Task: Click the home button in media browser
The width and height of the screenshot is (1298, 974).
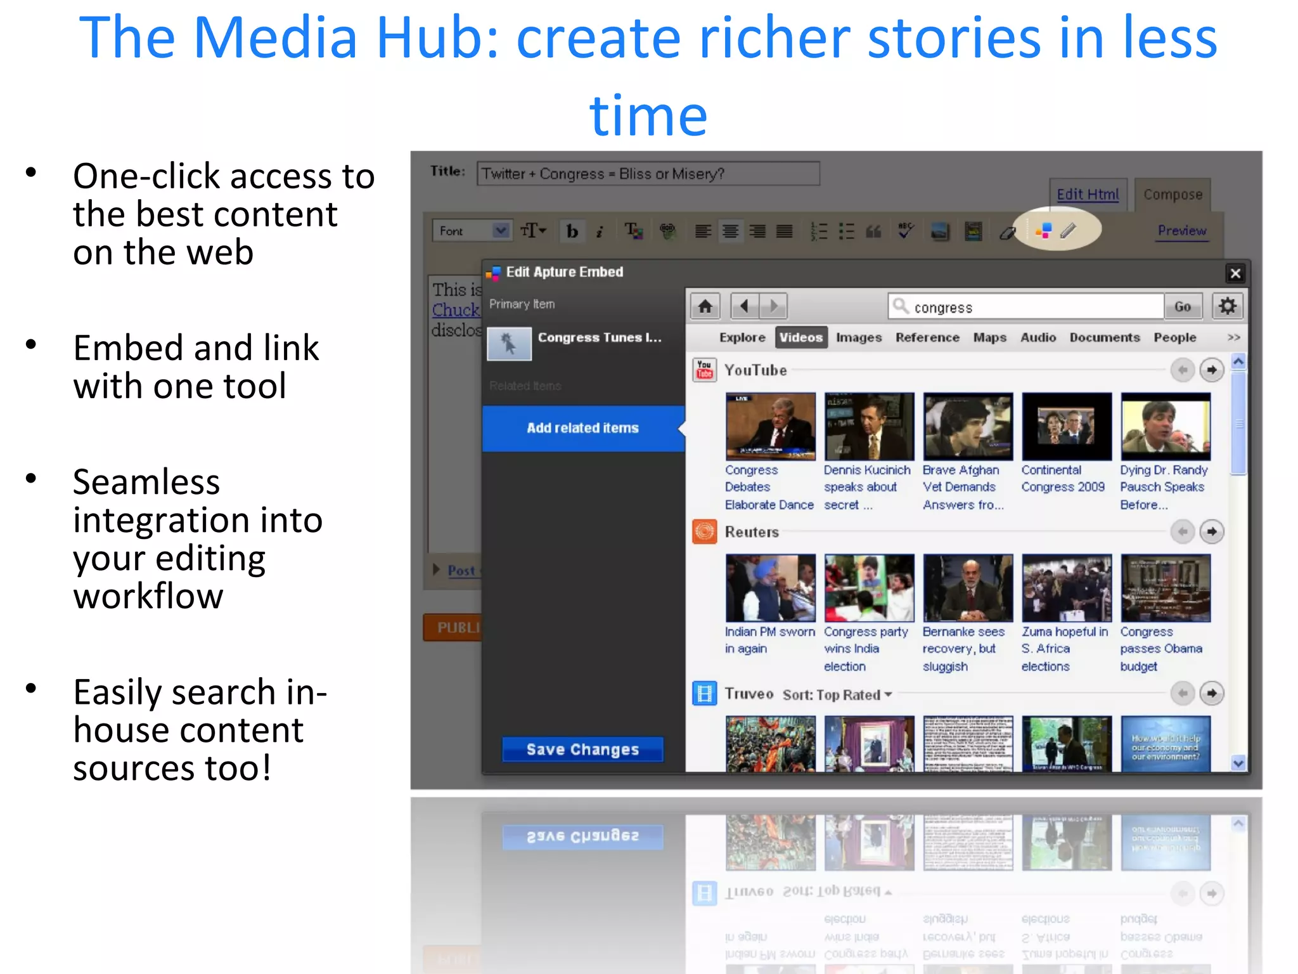Action: tap(705, 307)
